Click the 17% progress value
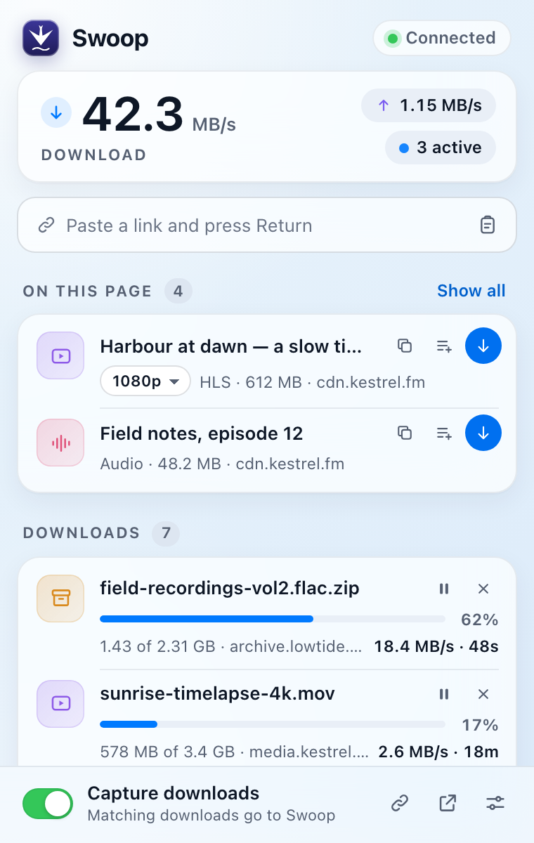 480,725
